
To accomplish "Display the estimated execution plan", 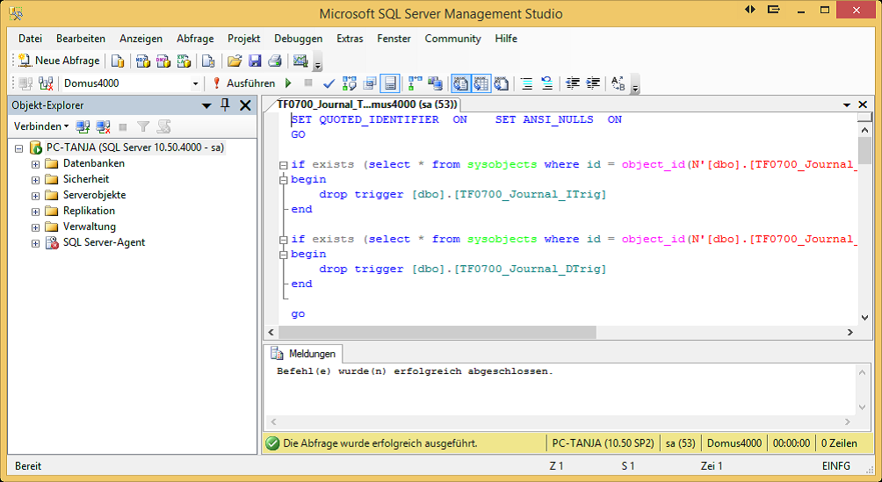I will [350, 83].
